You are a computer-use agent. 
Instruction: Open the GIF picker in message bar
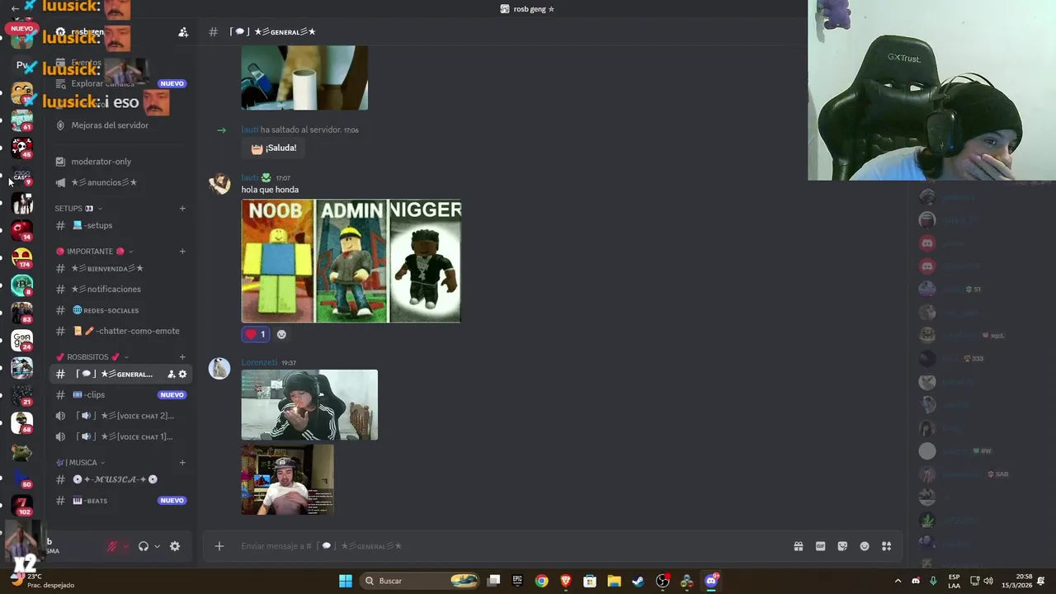[820, 546]
